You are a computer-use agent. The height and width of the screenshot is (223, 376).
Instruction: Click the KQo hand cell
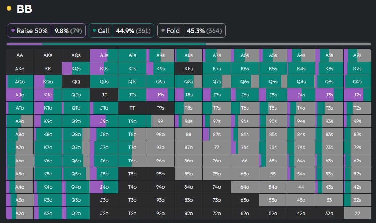48,82
